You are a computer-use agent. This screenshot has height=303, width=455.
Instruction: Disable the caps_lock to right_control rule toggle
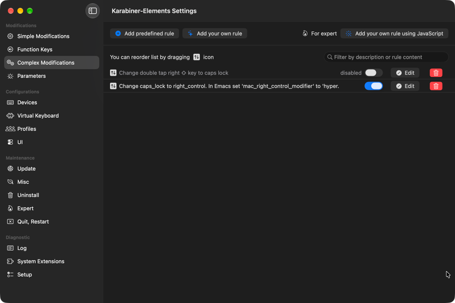click(x=373, y=86)
